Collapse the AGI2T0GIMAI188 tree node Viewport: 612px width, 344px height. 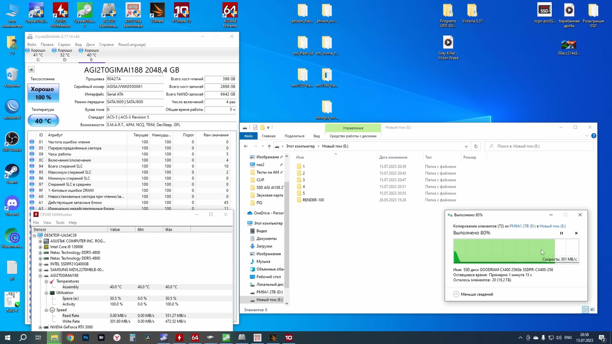40,276
